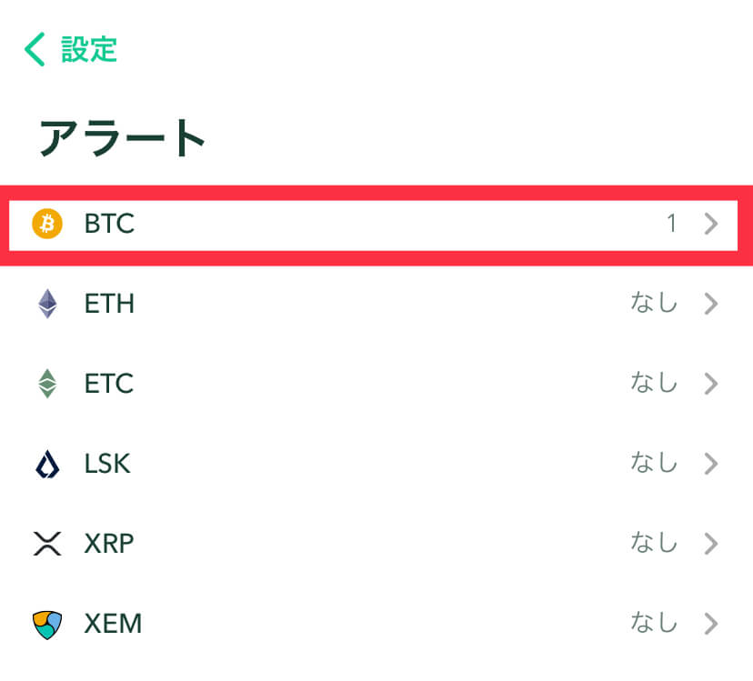Expand LSK row chevron
This screenshot has height=681, width=753.
pos(711,464)
